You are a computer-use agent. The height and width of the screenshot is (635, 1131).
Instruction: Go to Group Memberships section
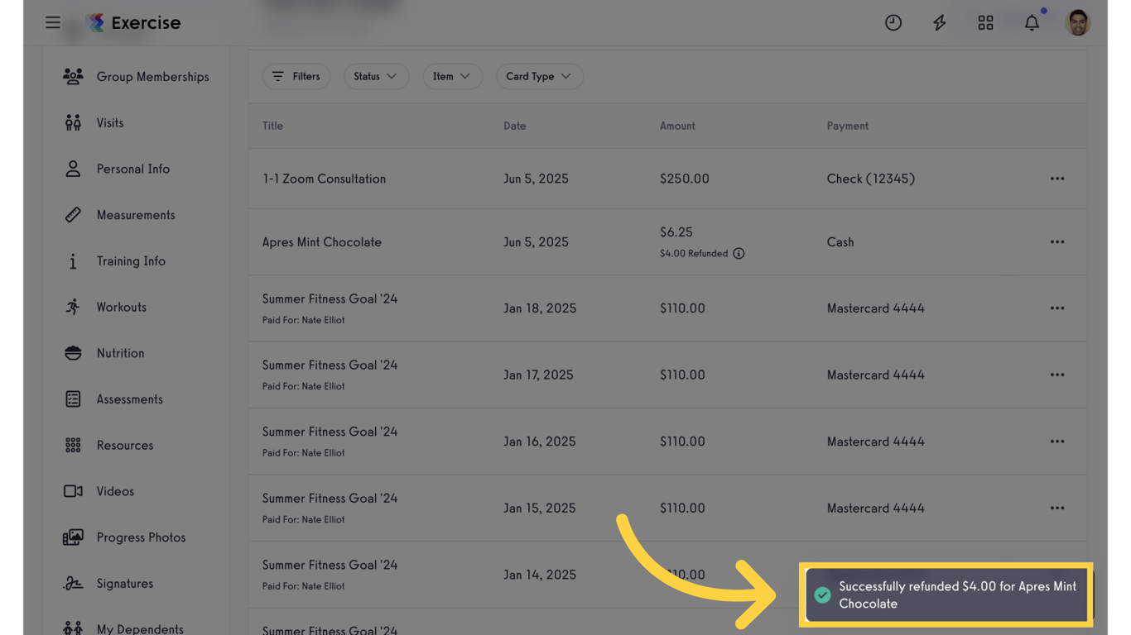152,77
